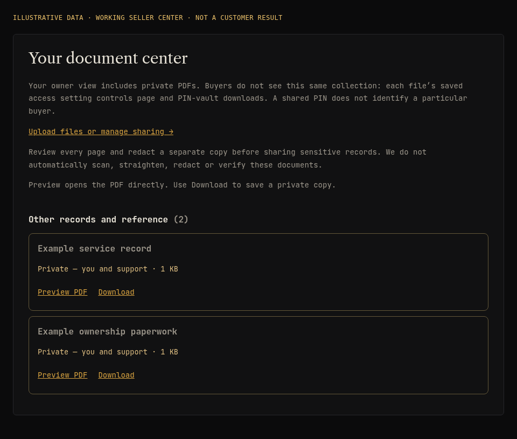
Task: Click the 'Your owner view includes private PDFs' paragraph
Action: (x=248, y=98)
